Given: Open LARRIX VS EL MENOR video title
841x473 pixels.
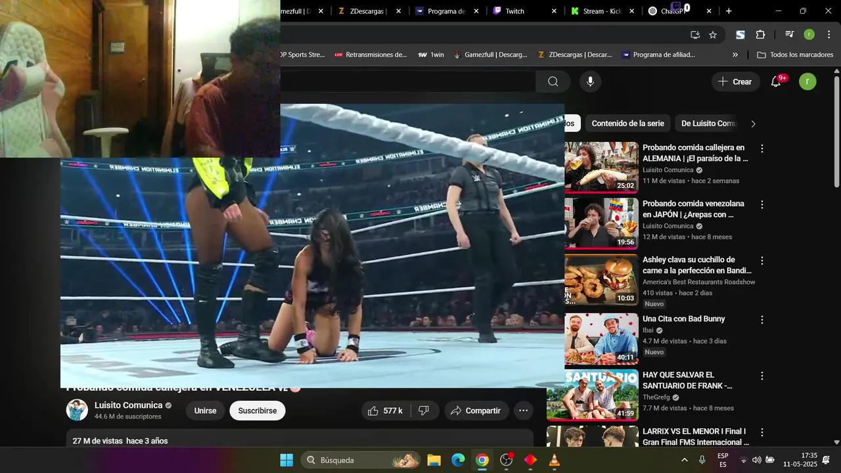Looking at the screenshot, I should tap(696, 437).
